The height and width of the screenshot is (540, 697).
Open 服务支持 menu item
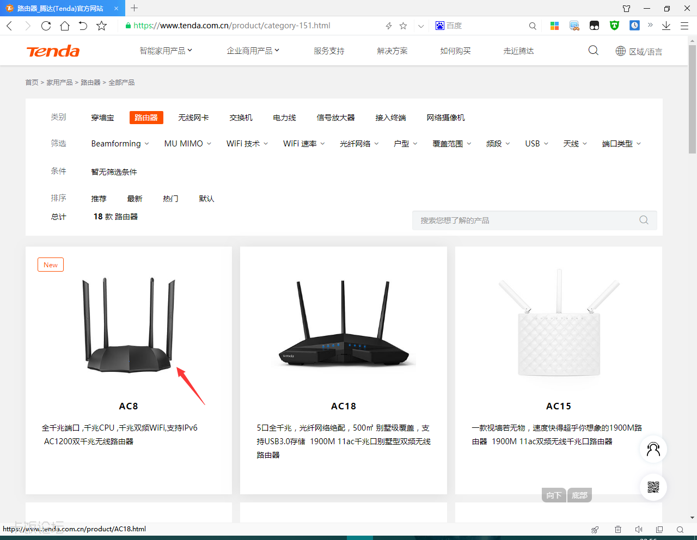[x=329, y=51]
